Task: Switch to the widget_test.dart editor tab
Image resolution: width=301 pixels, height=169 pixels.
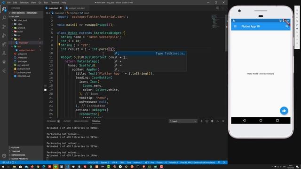Action: pyautogui.click(x=77, y=8)
